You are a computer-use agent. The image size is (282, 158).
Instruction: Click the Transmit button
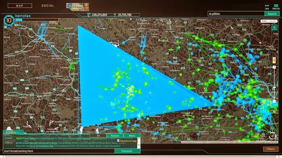tap(127, 151)
